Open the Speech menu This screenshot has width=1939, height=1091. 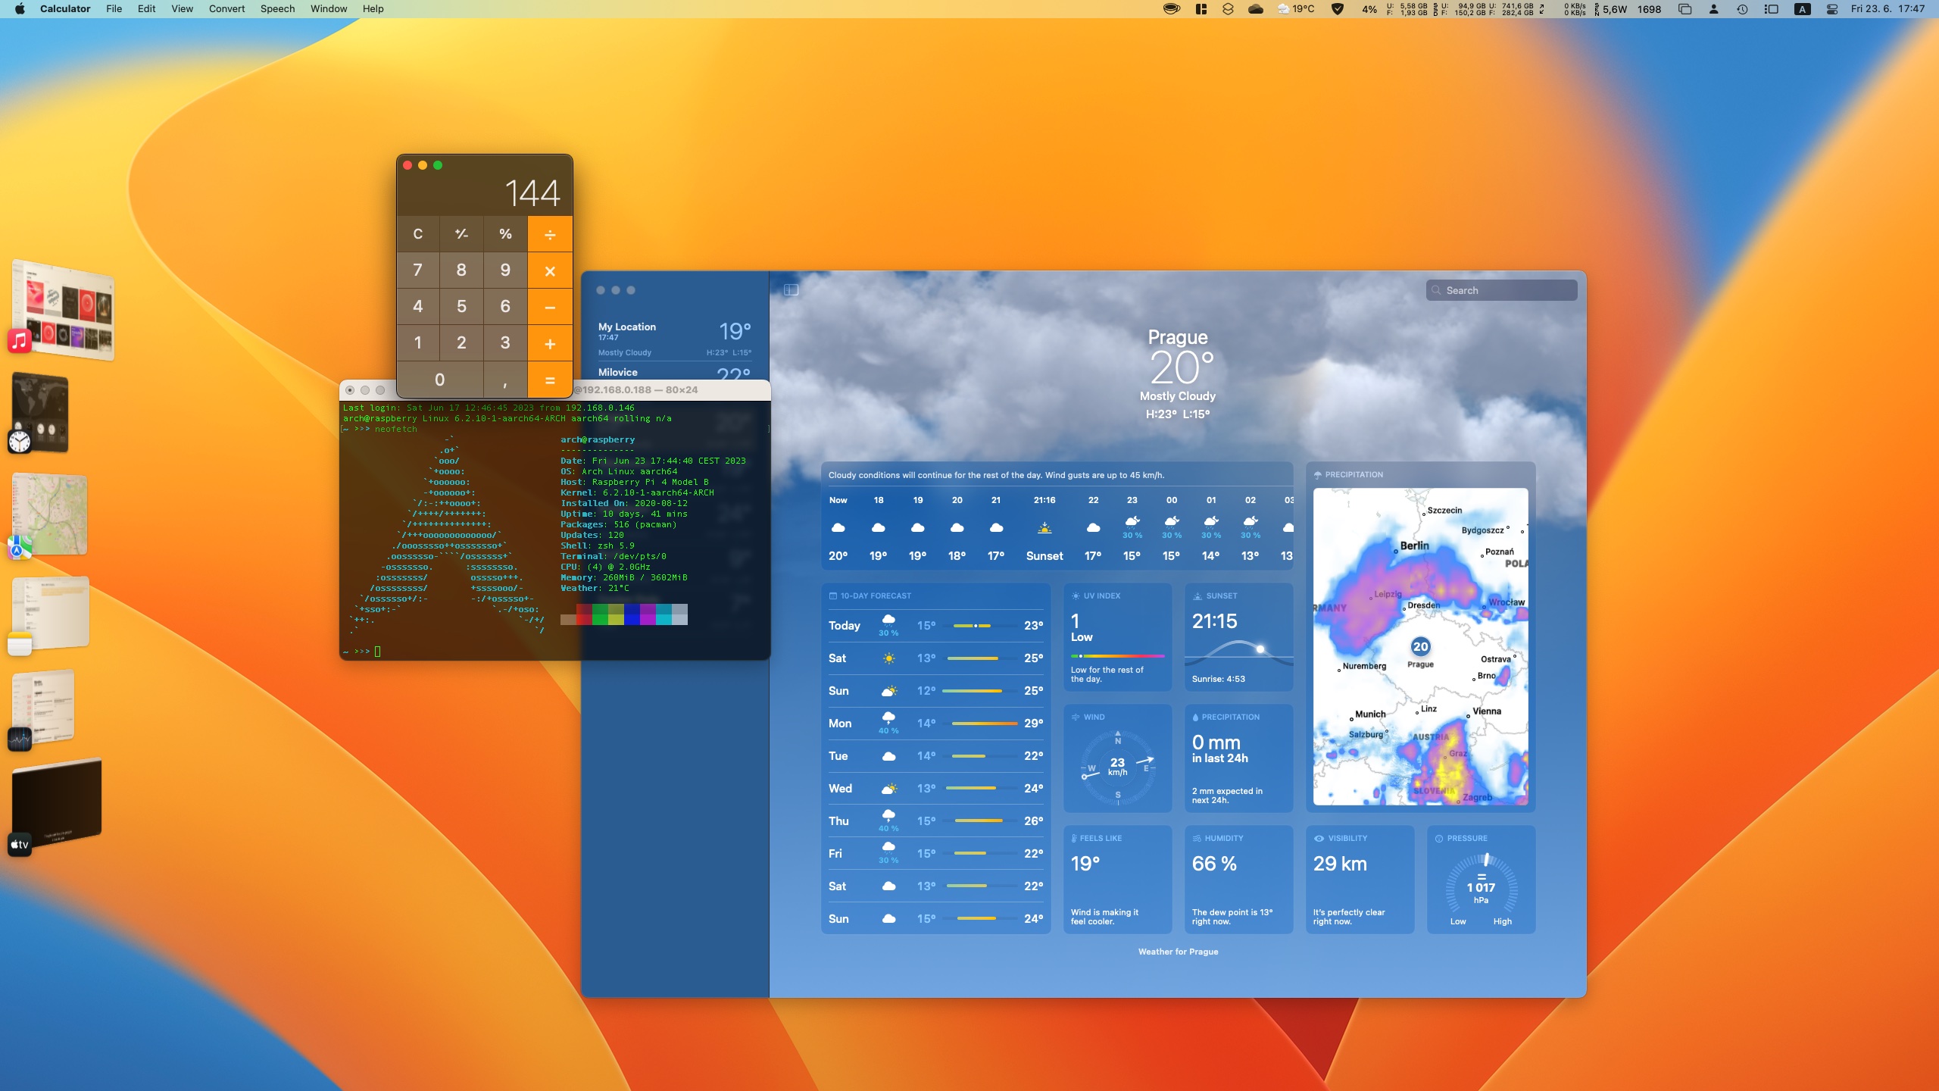click(x=277, y=9)
